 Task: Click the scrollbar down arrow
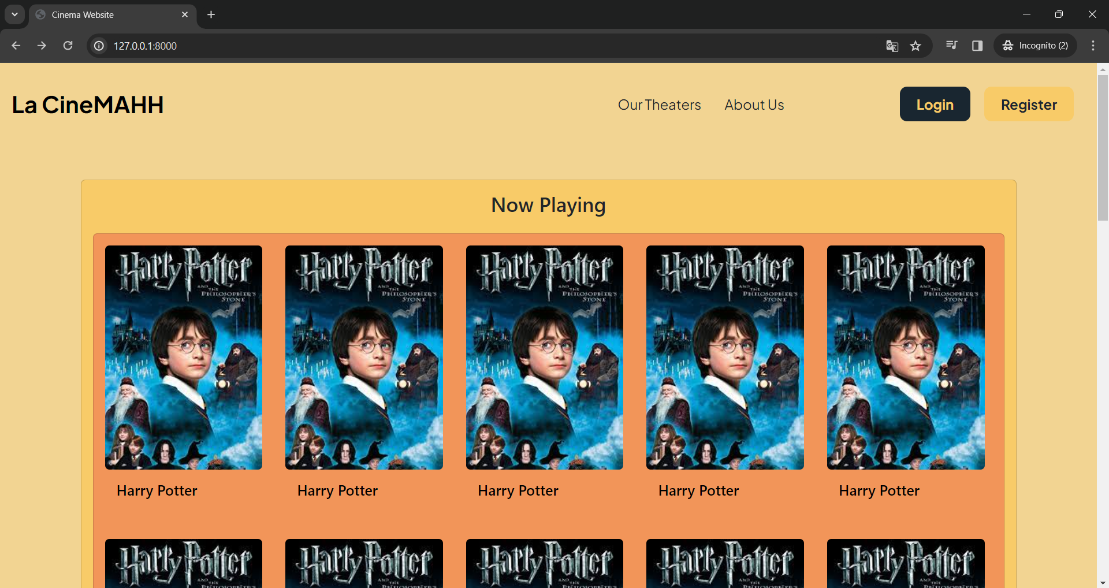coord(1103,582)
